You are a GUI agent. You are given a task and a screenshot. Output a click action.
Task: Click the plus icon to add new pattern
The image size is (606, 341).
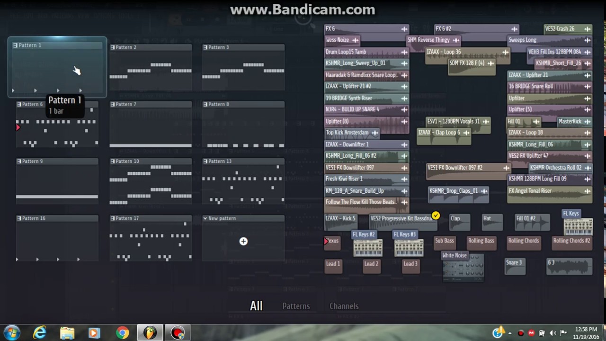[x=243, y=242]
